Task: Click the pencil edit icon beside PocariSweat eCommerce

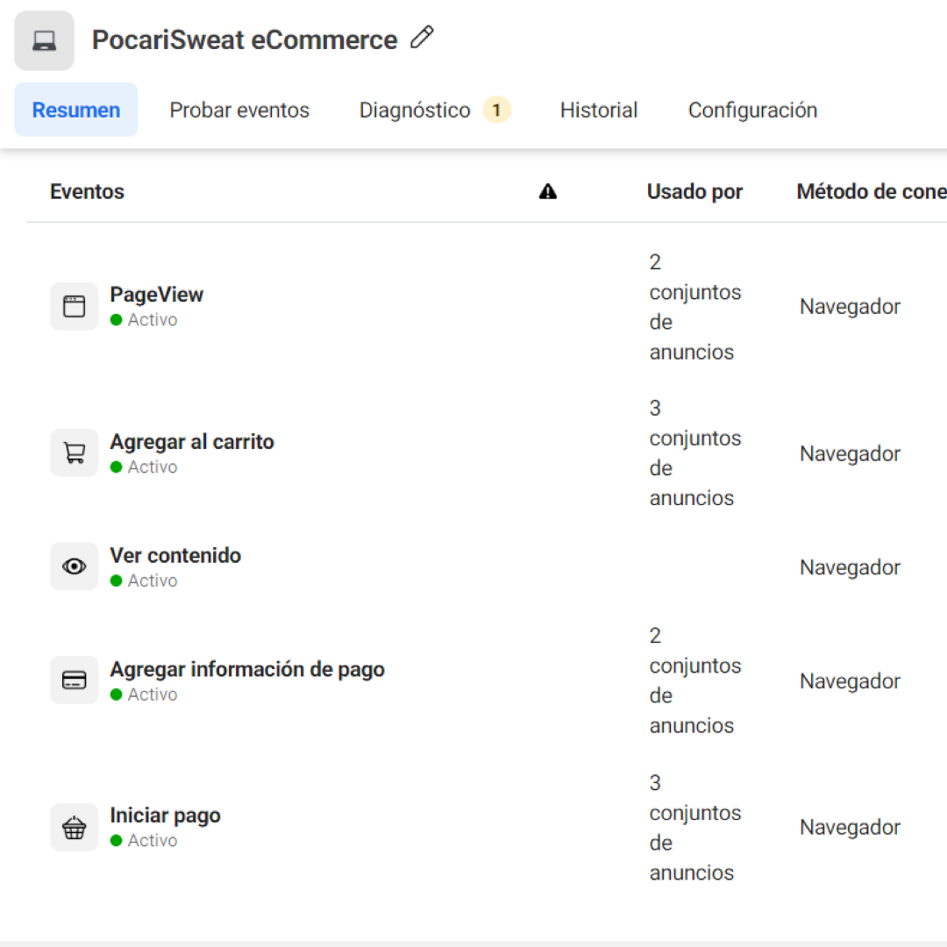Action: [422, 38]
